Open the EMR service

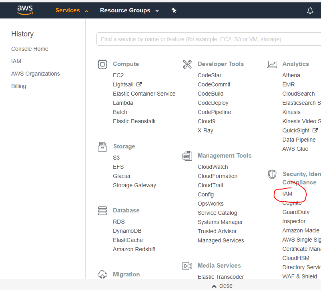coord(289,84)
